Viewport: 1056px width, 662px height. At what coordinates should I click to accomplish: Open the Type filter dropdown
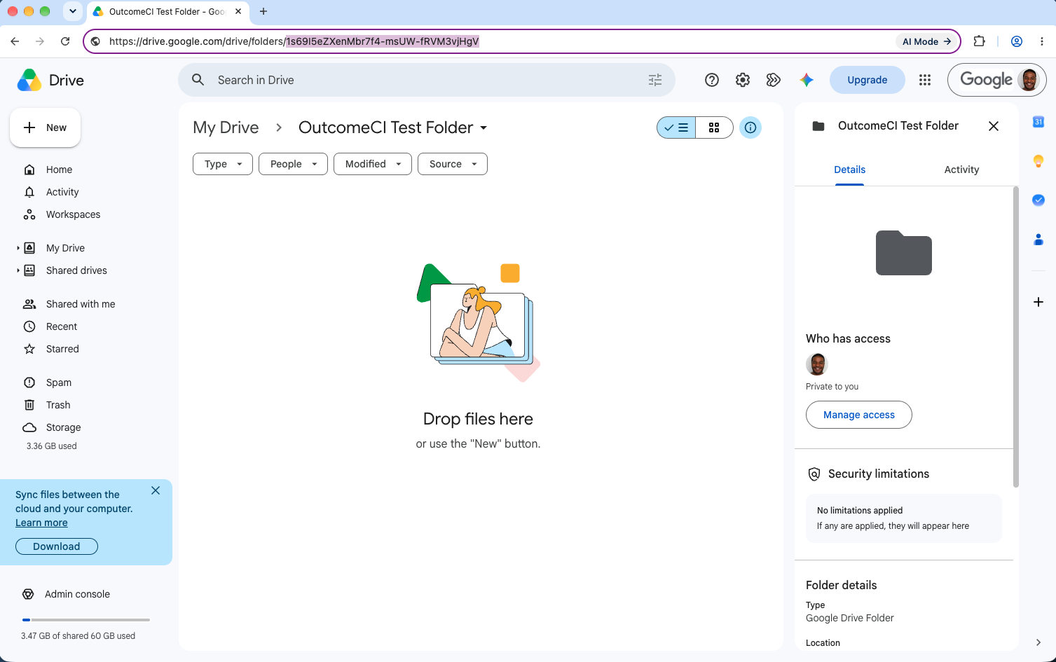coord(222,164)
